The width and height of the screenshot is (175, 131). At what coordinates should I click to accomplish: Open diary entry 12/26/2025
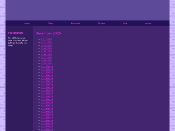pyautogui.click(x=47, y=115)
